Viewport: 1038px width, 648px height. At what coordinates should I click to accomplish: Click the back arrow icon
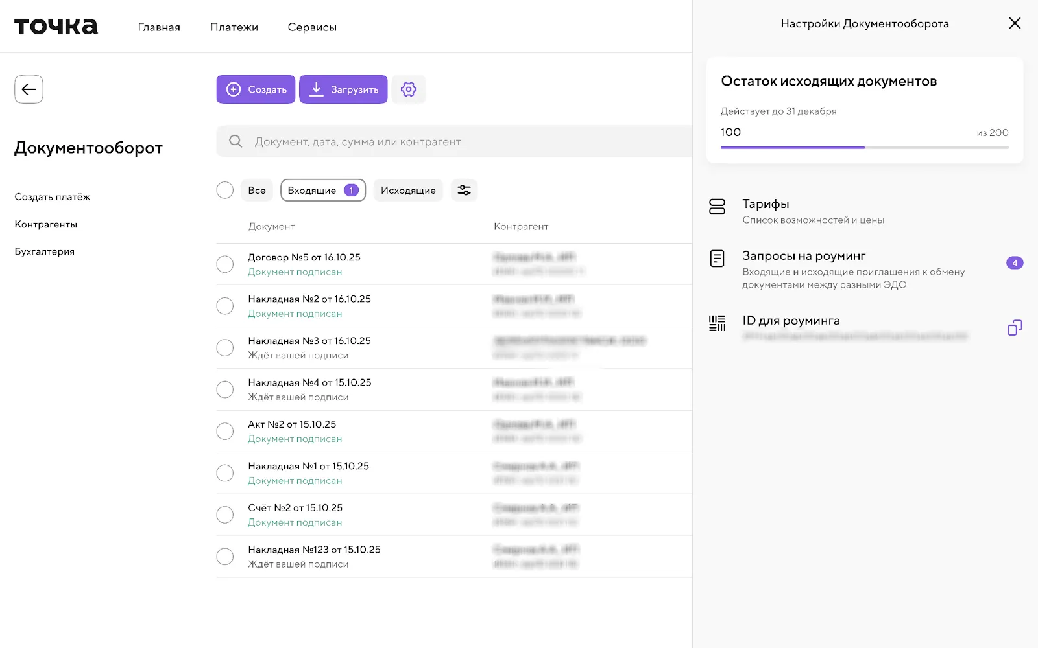(29, 89)
